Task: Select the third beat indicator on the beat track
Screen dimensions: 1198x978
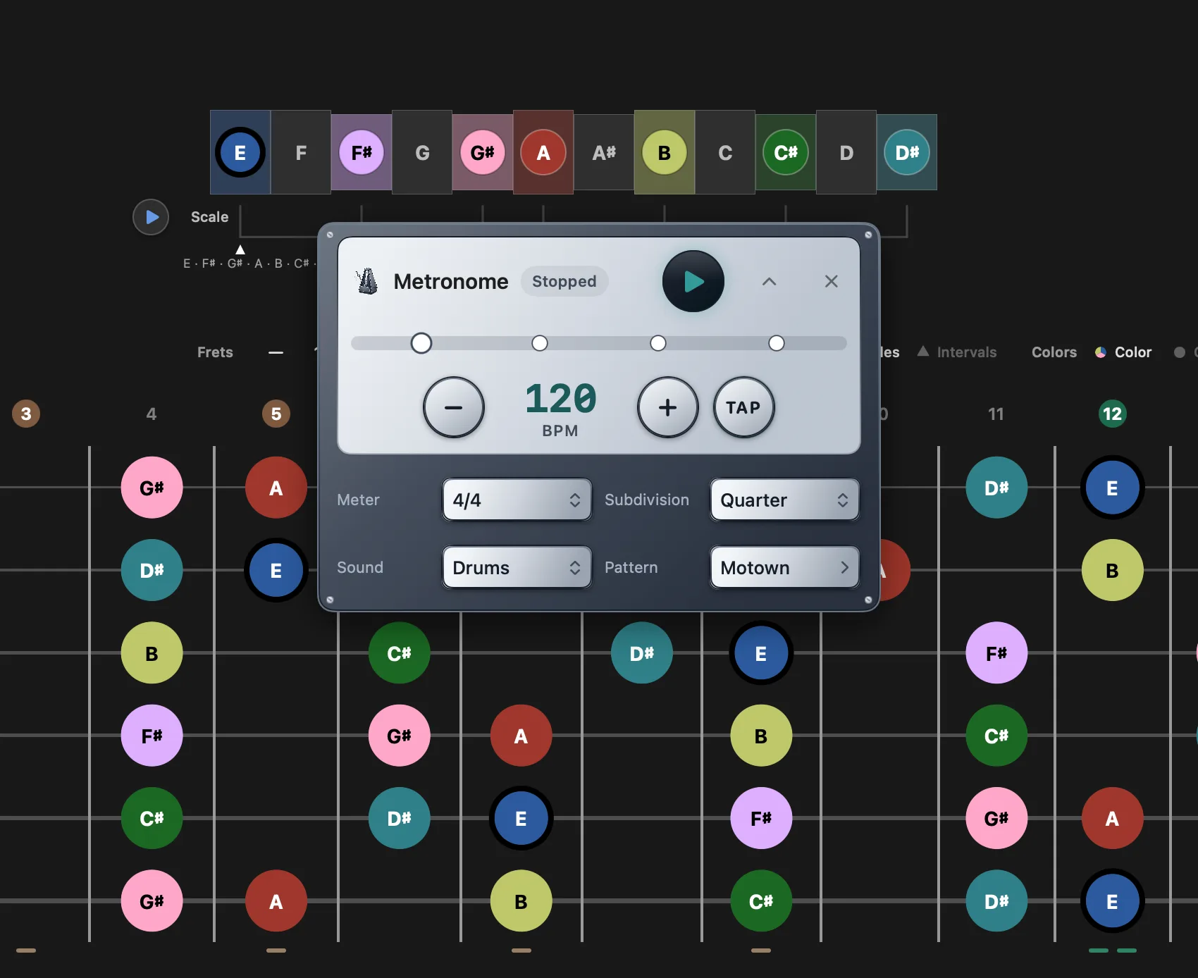Action: click(x=658, y=343)
